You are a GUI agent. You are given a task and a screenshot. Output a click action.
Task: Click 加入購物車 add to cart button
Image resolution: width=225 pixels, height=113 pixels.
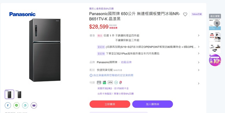pos(153,104)
